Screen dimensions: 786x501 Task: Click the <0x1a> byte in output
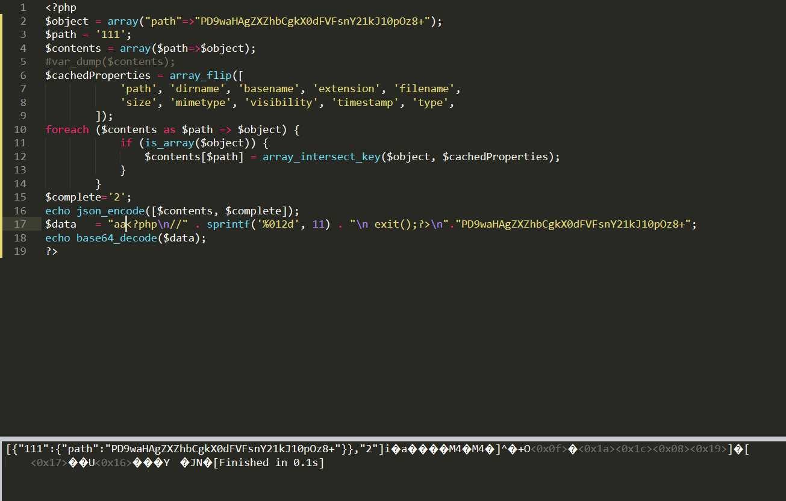[595, 449]
